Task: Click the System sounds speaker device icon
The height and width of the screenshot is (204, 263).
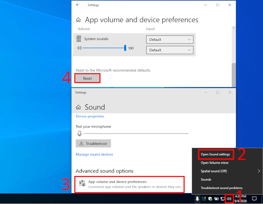Action: [x=79, y=39]
